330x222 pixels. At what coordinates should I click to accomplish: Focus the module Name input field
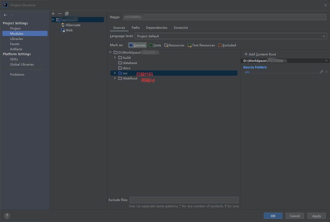tap(225, 17)
